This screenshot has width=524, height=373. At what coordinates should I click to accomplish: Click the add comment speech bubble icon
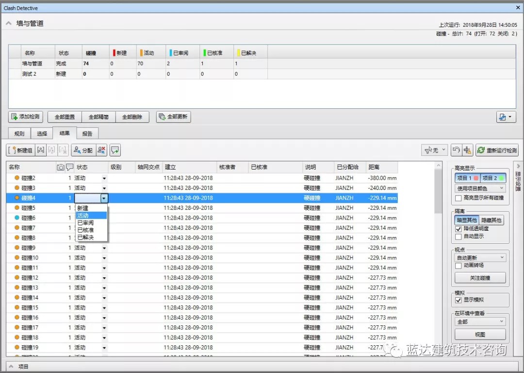115,151
